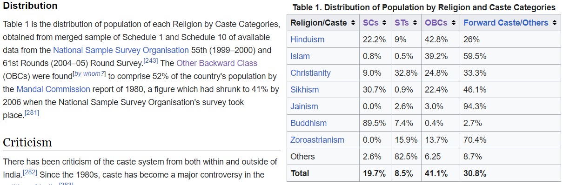The image size is (563, 185).
Task: Sort by Forward Caste/Others sort arrows
Action: click(554, 23)
